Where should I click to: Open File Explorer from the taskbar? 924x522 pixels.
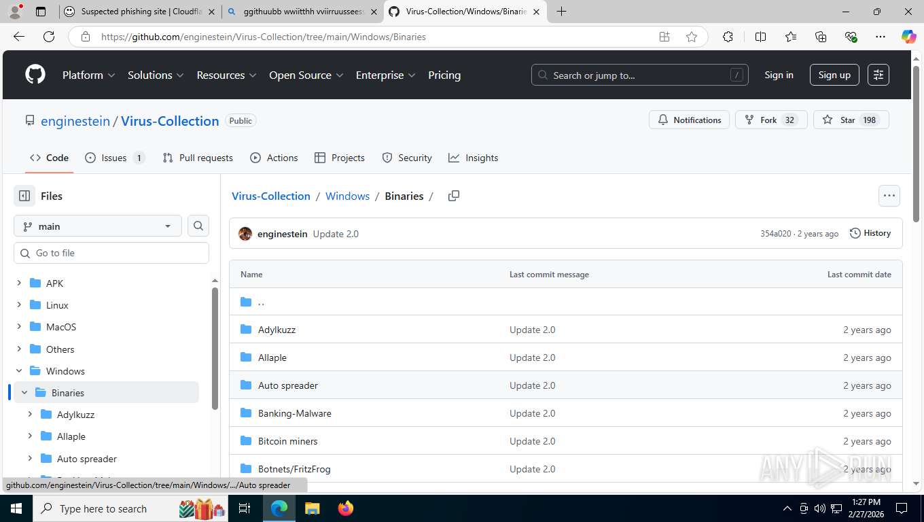312,508
